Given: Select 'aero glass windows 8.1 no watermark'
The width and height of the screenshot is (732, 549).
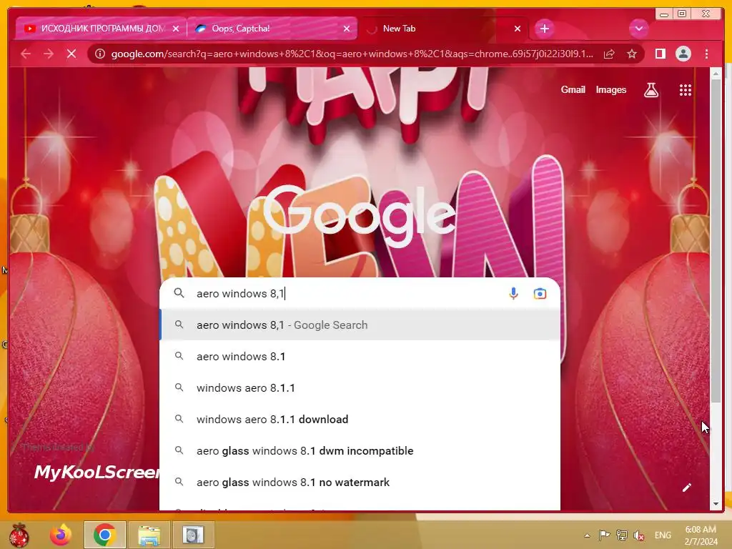Looking at the screenshot, I should (360, 483).
